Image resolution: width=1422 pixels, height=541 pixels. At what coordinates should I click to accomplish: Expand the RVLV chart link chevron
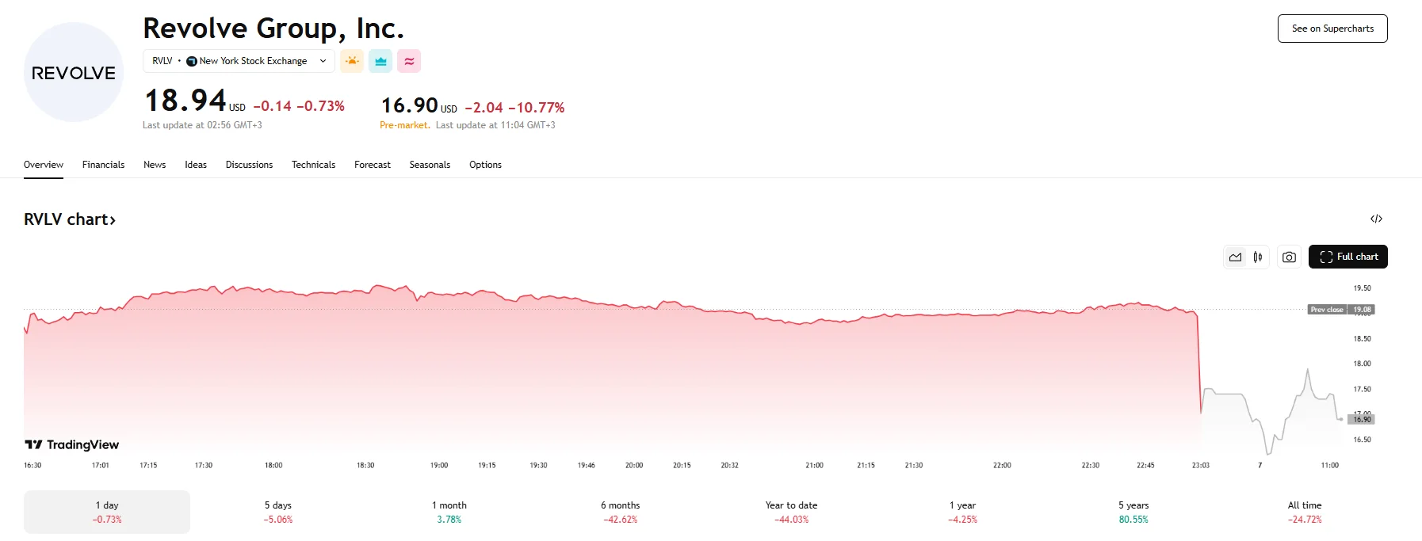coord(113,219)
